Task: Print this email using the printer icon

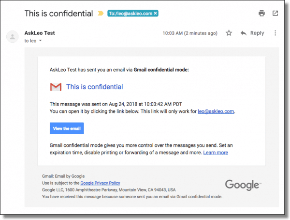Action: pyautogui.click(x=261, y=14)
